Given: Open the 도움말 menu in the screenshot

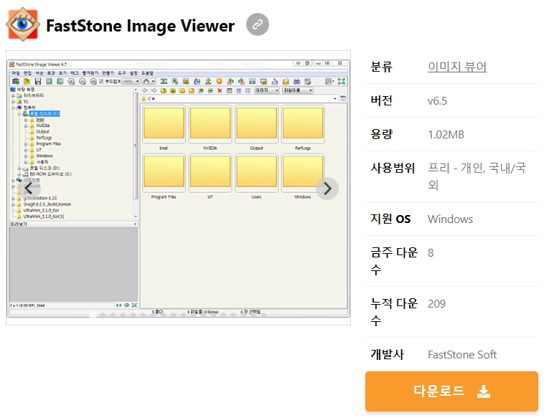Looking at the screenshot, I should [147, 73].
